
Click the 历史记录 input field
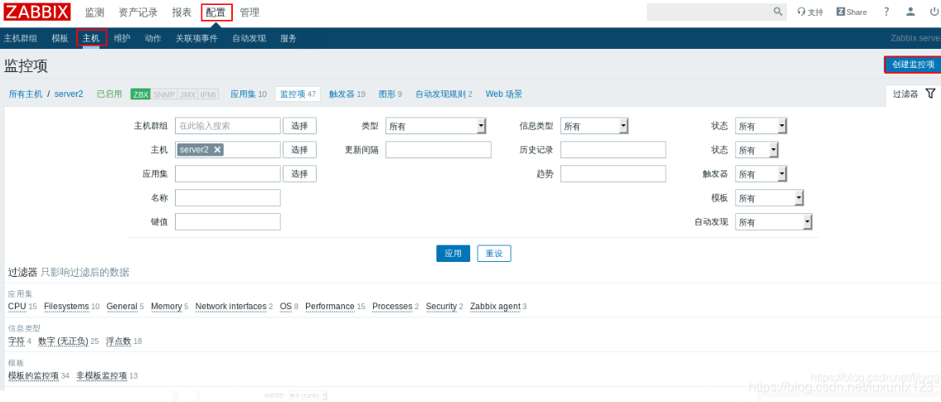pos(614,150)
